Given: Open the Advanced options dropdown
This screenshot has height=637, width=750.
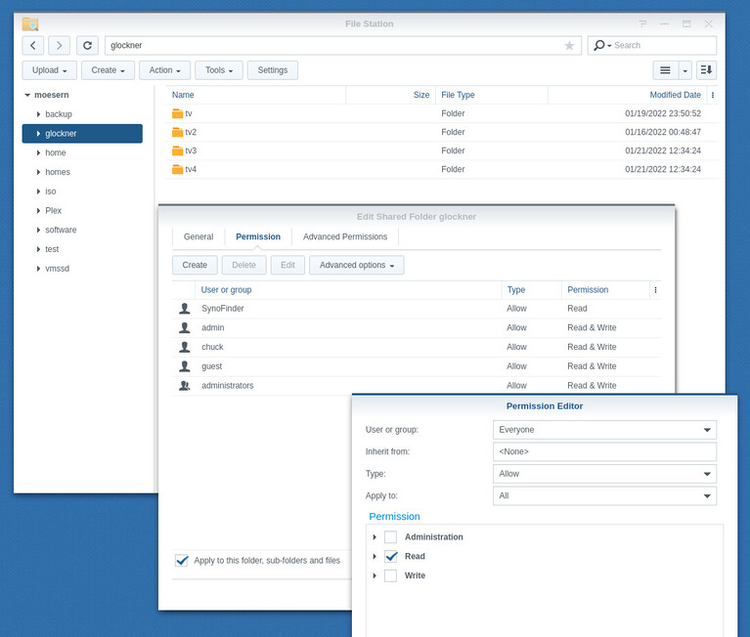Looking at the screenshot, I should (x=357, y=265).
